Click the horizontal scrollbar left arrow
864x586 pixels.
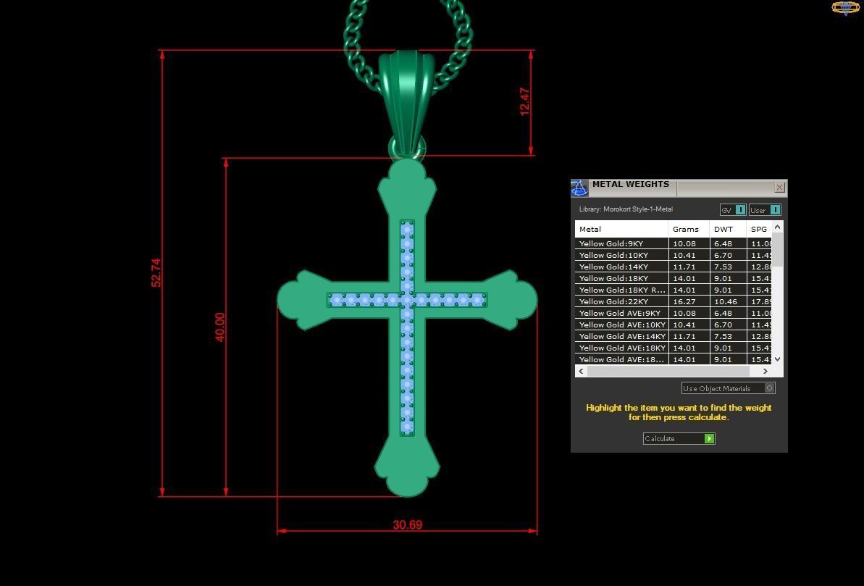tap(581, 371)
